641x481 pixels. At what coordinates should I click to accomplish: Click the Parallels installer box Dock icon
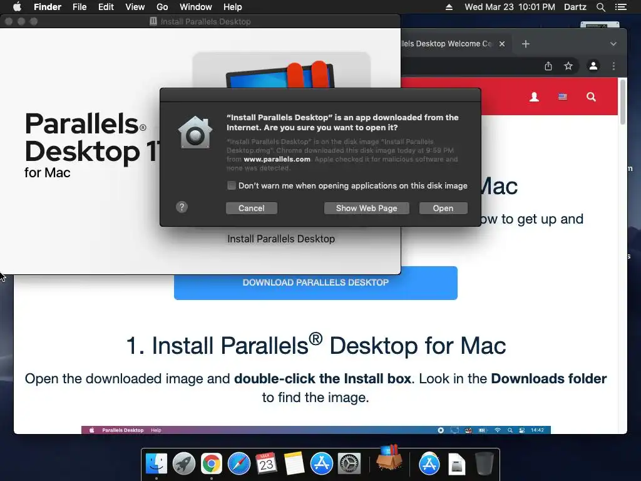coord(389,458)
